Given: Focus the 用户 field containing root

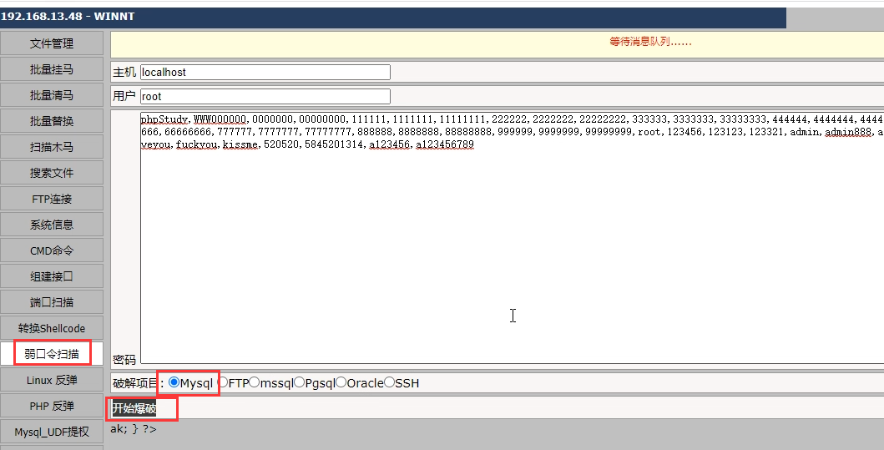Looking at the screenshot, I should [265, 97].
